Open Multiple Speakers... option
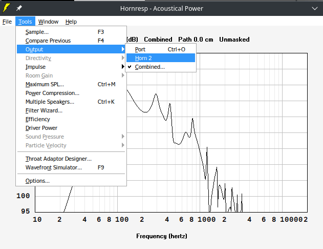Image resolution: width=323 pixels, height=249 pixels. click(x=71, y=102)
